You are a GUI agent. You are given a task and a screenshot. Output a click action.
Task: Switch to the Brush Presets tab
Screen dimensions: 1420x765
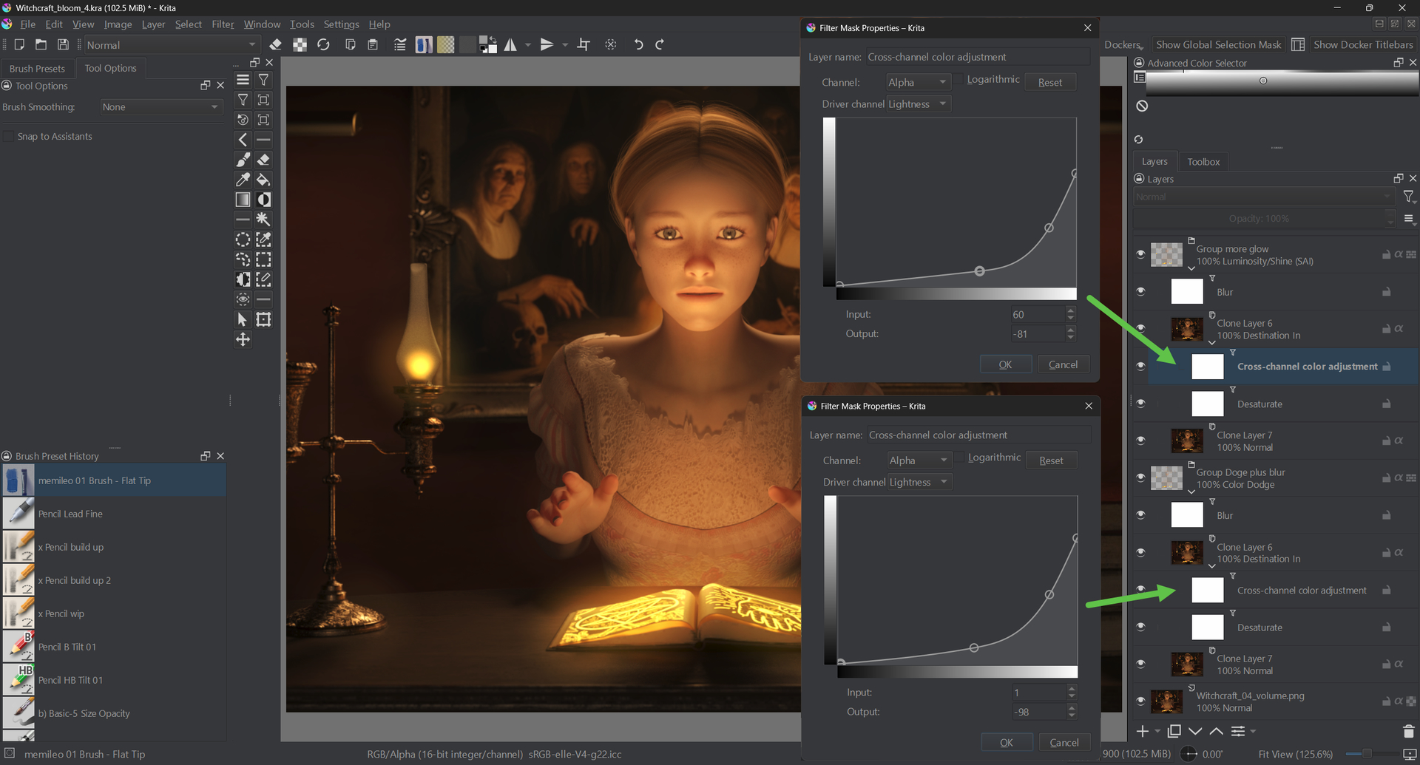click(37, 69)
